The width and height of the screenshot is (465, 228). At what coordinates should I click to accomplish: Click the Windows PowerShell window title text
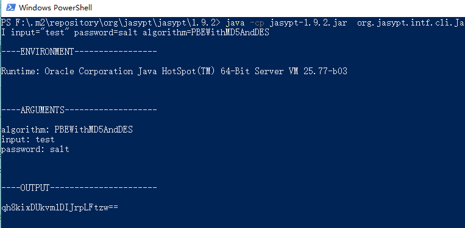point(55,8)
